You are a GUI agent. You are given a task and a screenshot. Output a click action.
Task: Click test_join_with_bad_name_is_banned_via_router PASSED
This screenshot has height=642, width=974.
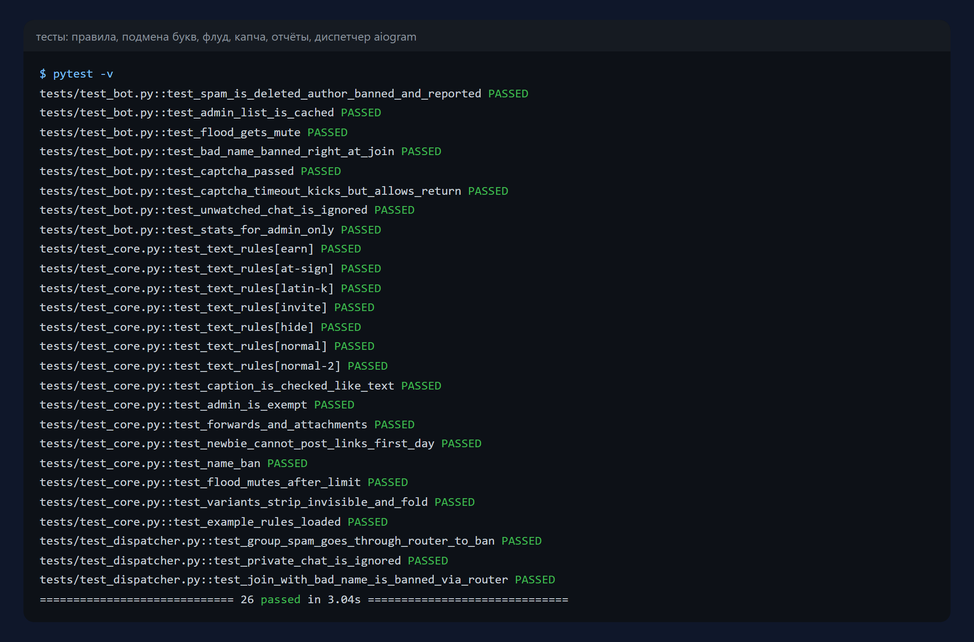point(535,580)
